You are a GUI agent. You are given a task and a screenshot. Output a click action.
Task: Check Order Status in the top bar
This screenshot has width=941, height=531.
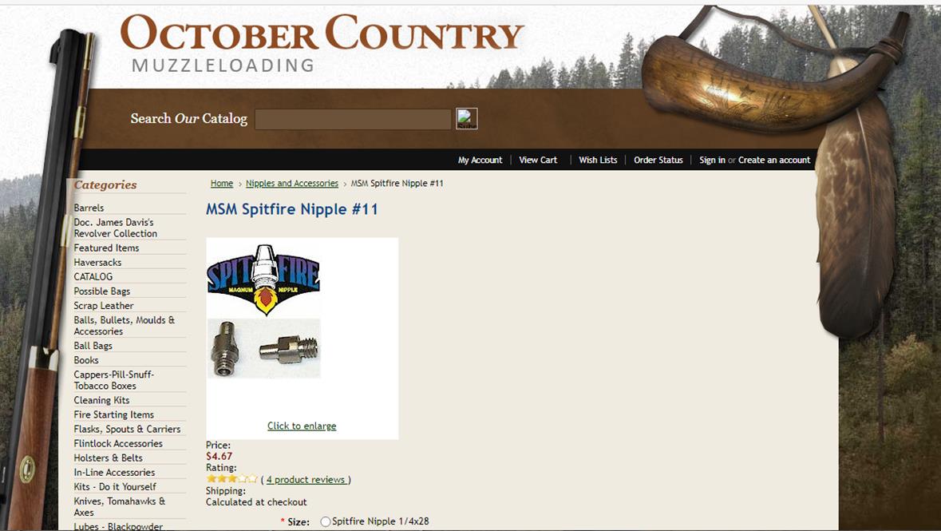pyautogui.click(x=658, y=160)
